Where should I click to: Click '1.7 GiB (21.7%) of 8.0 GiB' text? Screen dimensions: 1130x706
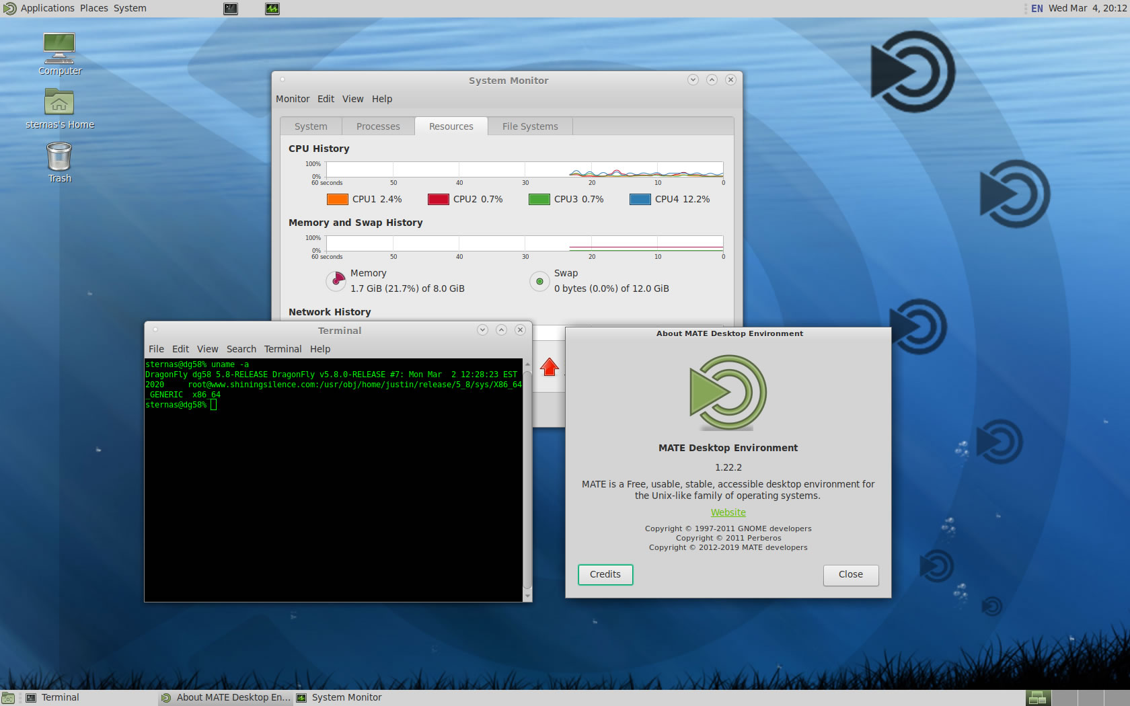click(x=408, y=288)
